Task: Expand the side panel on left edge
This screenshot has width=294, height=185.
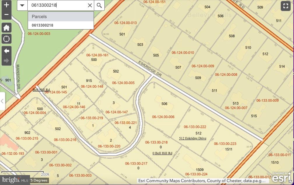Action: (2, 101)
